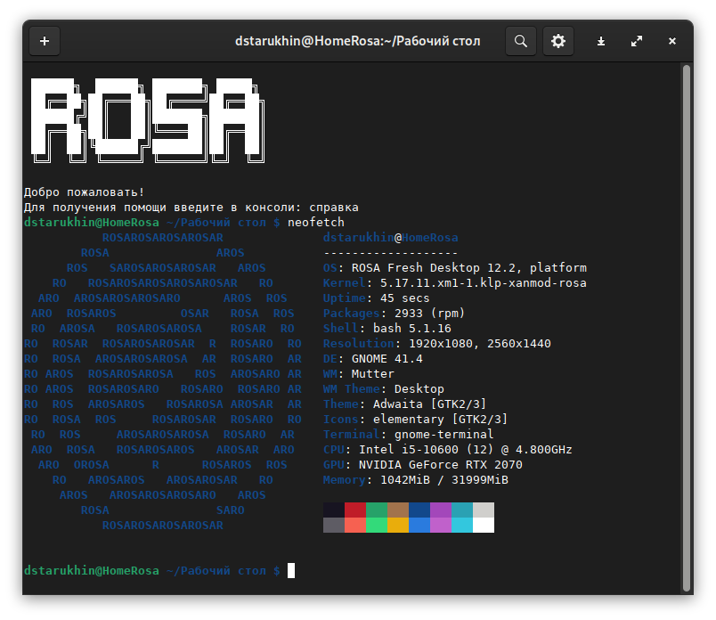The height and width of the screenshot is (620, 716).
Task: Minimize the terminal with the down-arrow icon
Action: point(601,41)
